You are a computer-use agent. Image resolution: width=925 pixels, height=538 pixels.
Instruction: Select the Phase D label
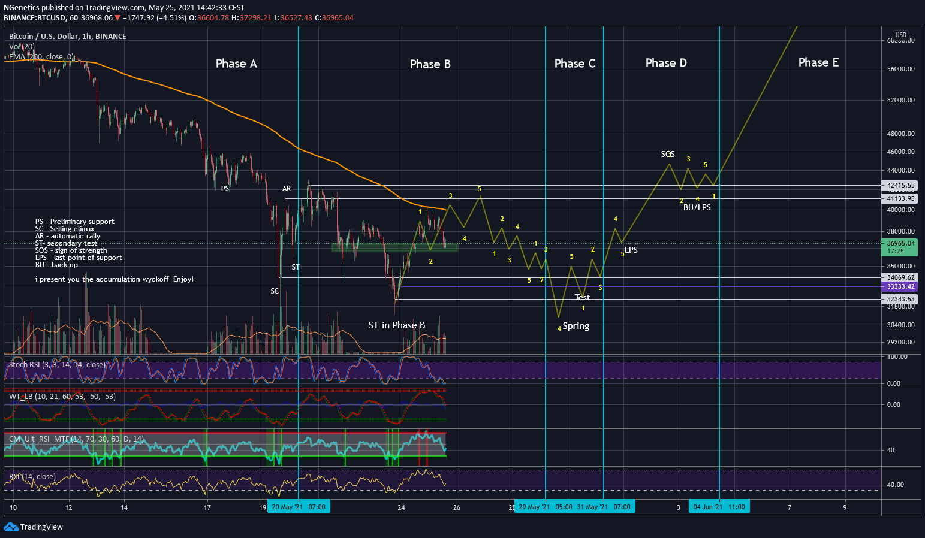(x=666, y=63)
